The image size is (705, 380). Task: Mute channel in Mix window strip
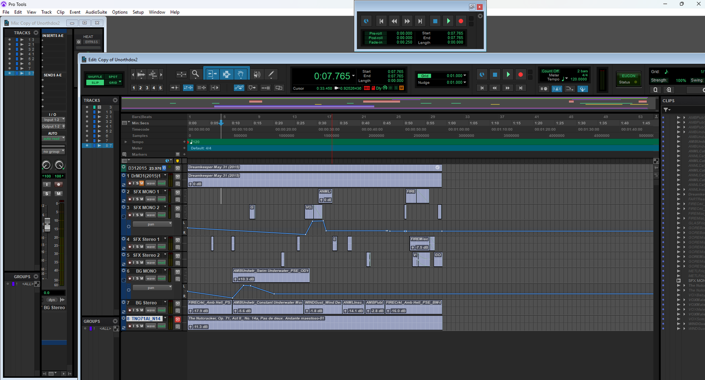tap(59, 194)
